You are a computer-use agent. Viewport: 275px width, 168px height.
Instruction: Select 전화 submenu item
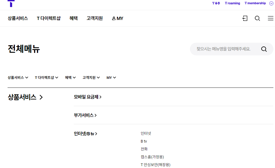(144, 149)
